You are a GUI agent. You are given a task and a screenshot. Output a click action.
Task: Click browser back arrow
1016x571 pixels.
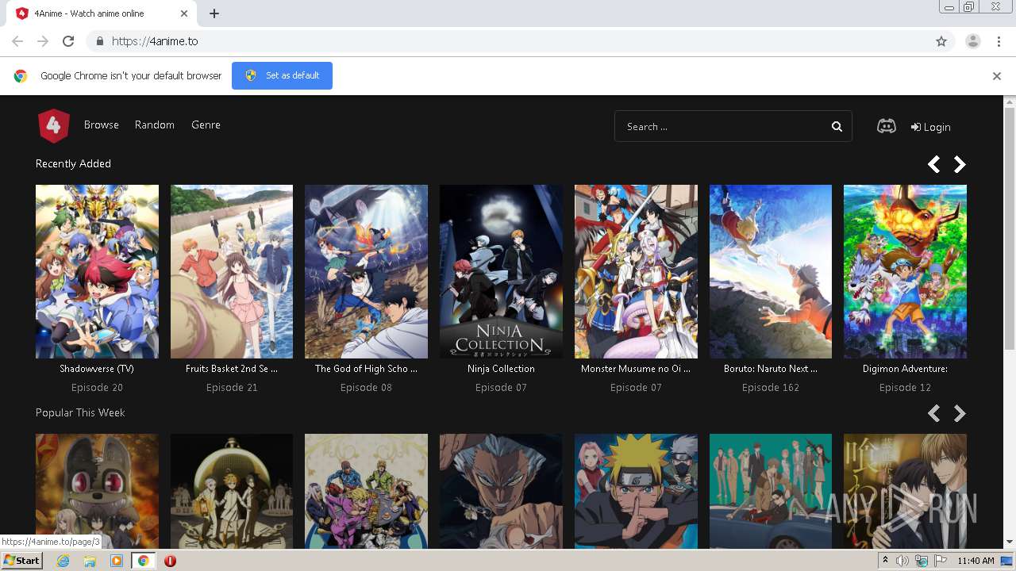pyautogui.click(x=17, y=41)
